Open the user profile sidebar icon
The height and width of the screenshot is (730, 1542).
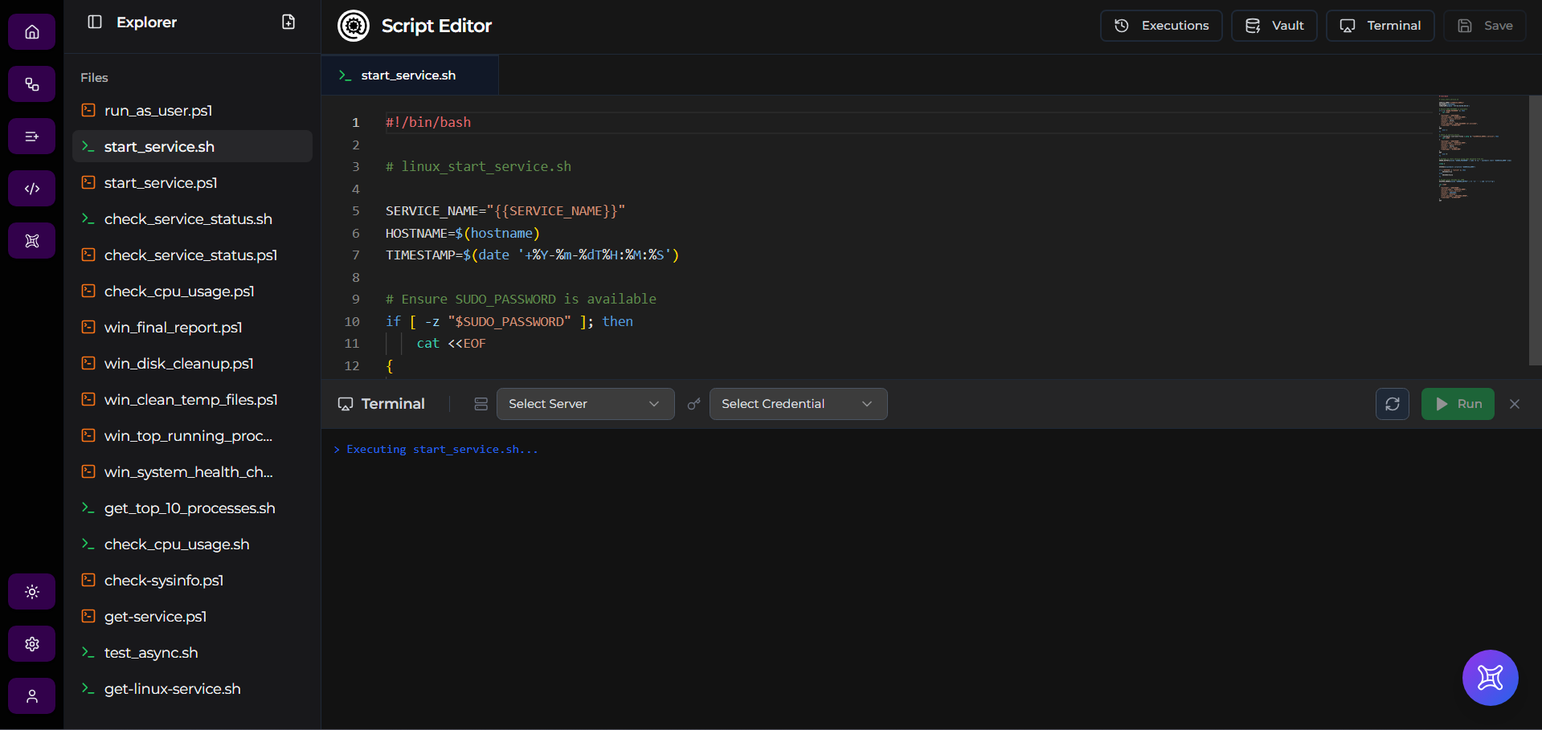click(x=32, y=696)
